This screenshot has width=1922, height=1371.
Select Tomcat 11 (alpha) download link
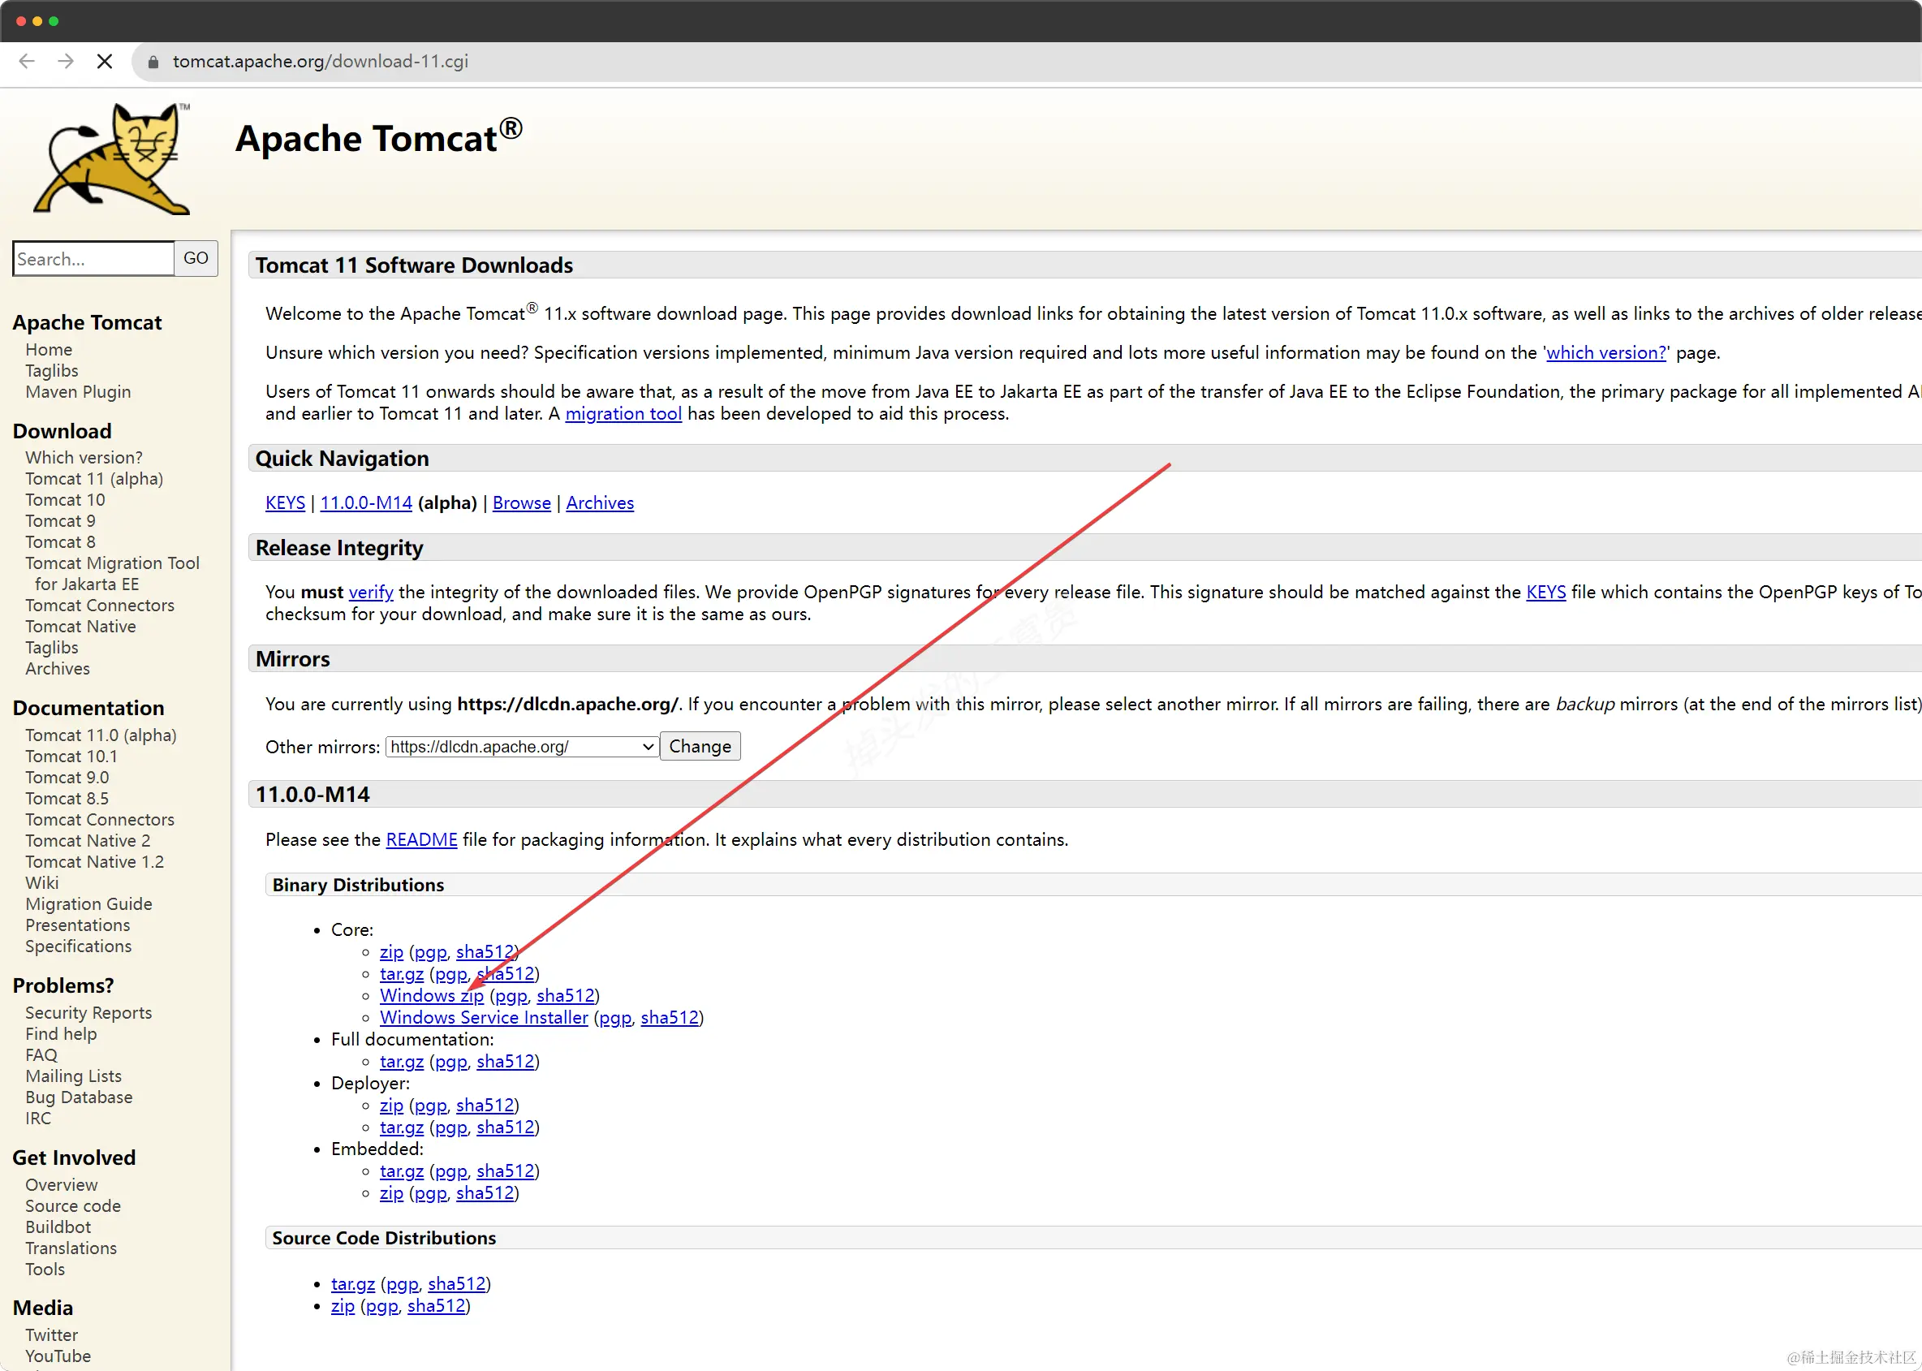(x=94, y=479)
